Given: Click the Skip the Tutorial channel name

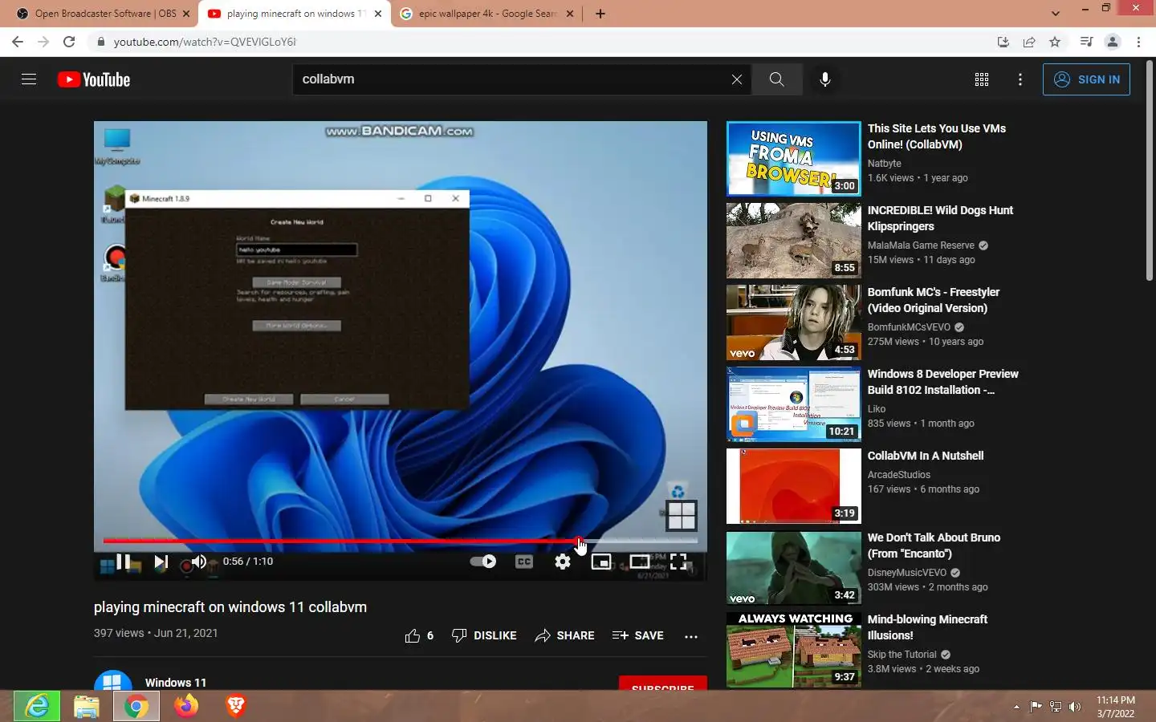Looking at the screenshot, I should 902,655.
